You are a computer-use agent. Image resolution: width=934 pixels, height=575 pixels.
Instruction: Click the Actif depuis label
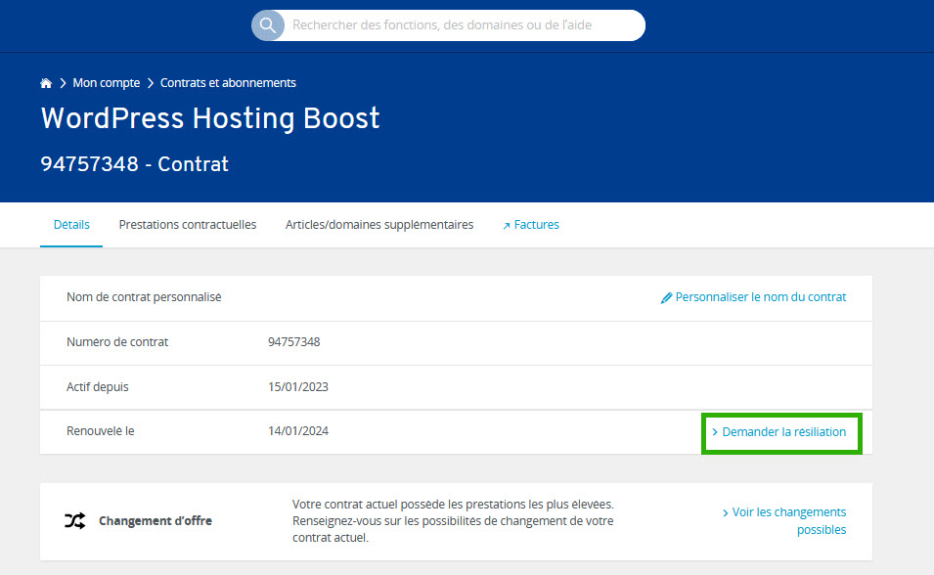point(98,386)
